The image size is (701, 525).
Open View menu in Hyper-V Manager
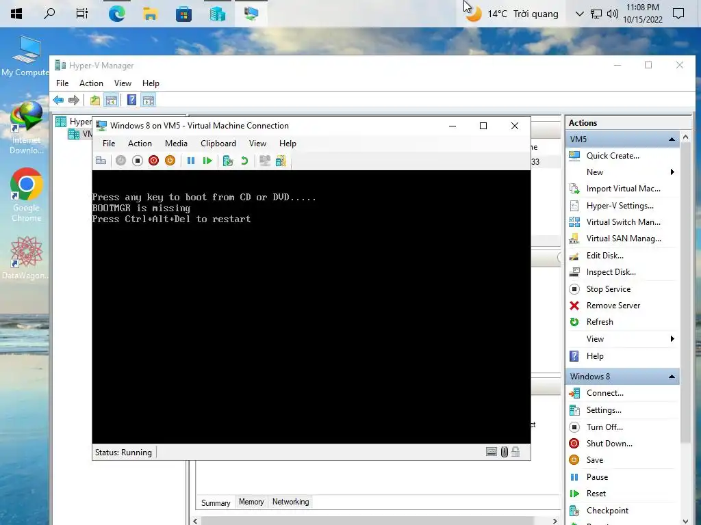click(123, 83)
